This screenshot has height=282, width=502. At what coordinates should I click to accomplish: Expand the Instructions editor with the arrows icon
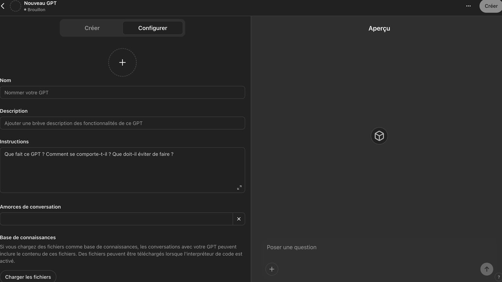(x=239, y=188)
